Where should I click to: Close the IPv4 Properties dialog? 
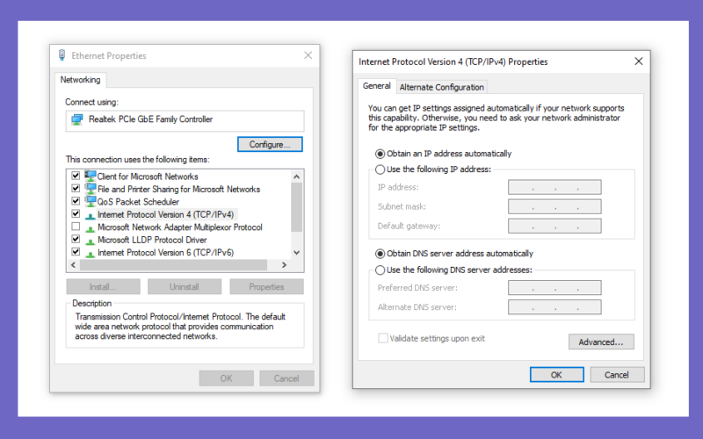click(x=639, y=61)
